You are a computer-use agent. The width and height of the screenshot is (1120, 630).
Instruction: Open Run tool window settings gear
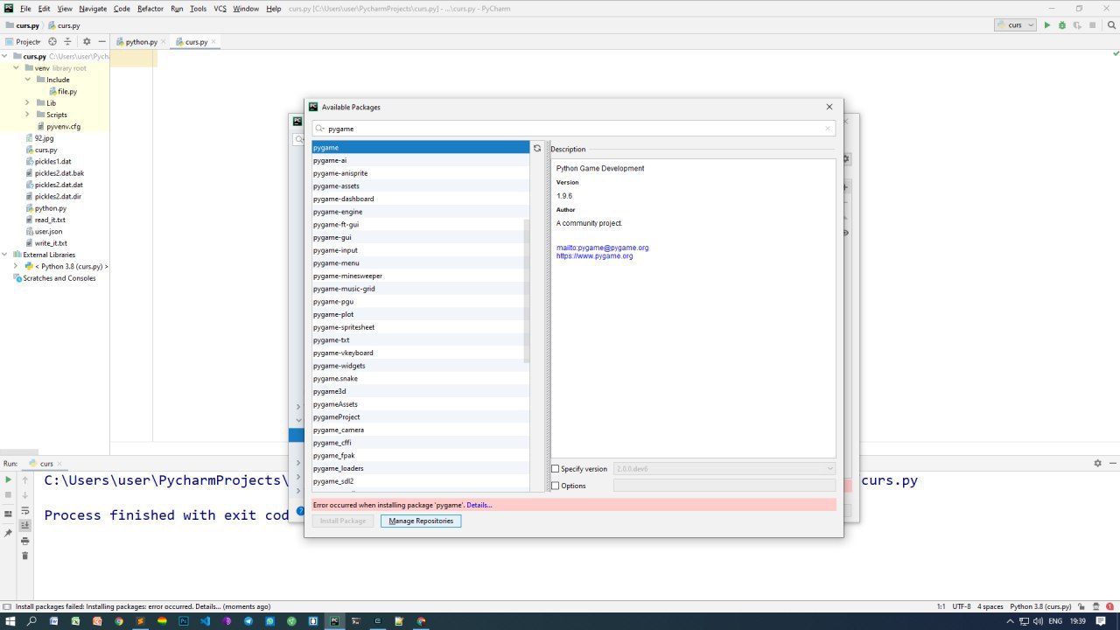pos(1097,463)
